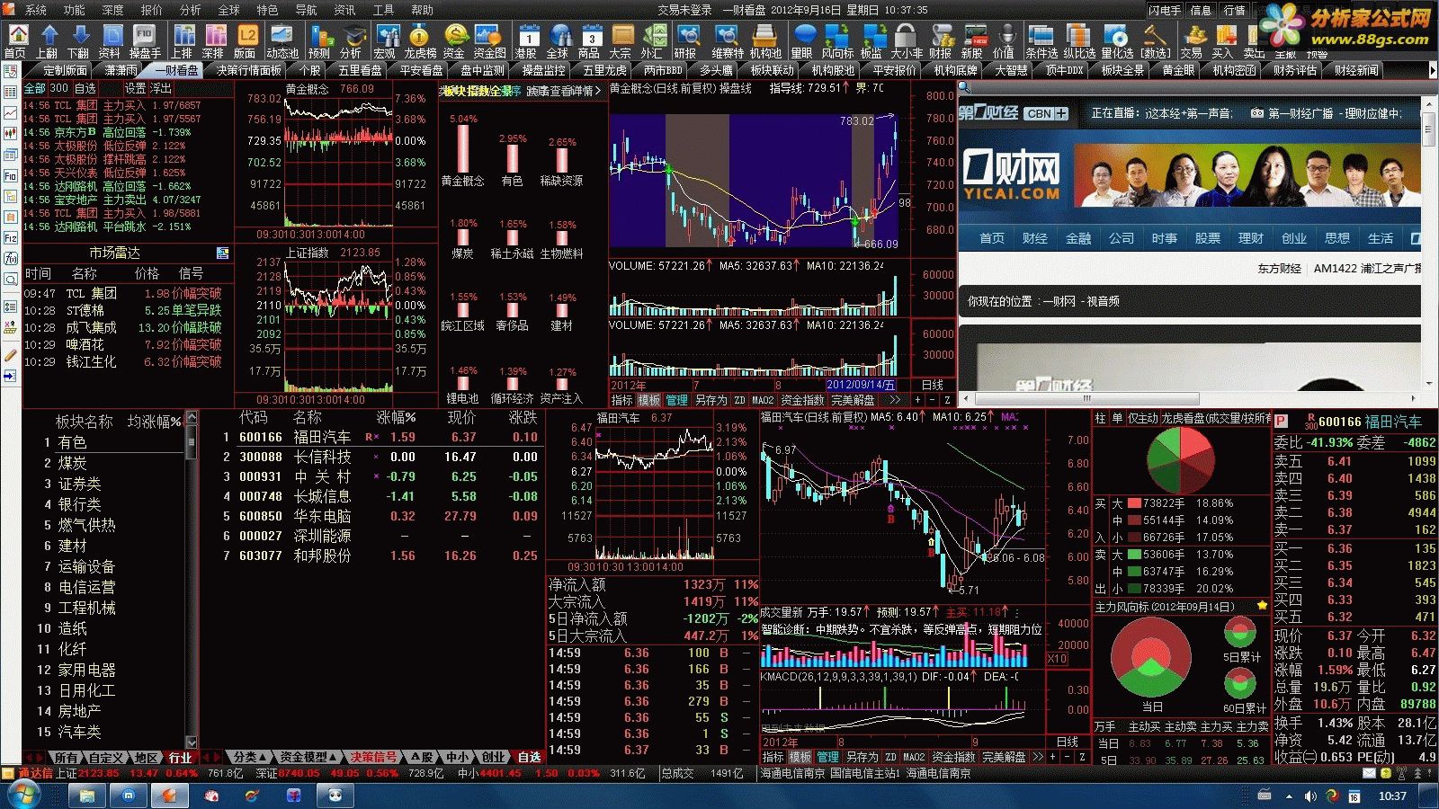The image size is (1439, 809).
Task: Switch to the 决策行情面板 tab
Action: click(x=250, y=70)
